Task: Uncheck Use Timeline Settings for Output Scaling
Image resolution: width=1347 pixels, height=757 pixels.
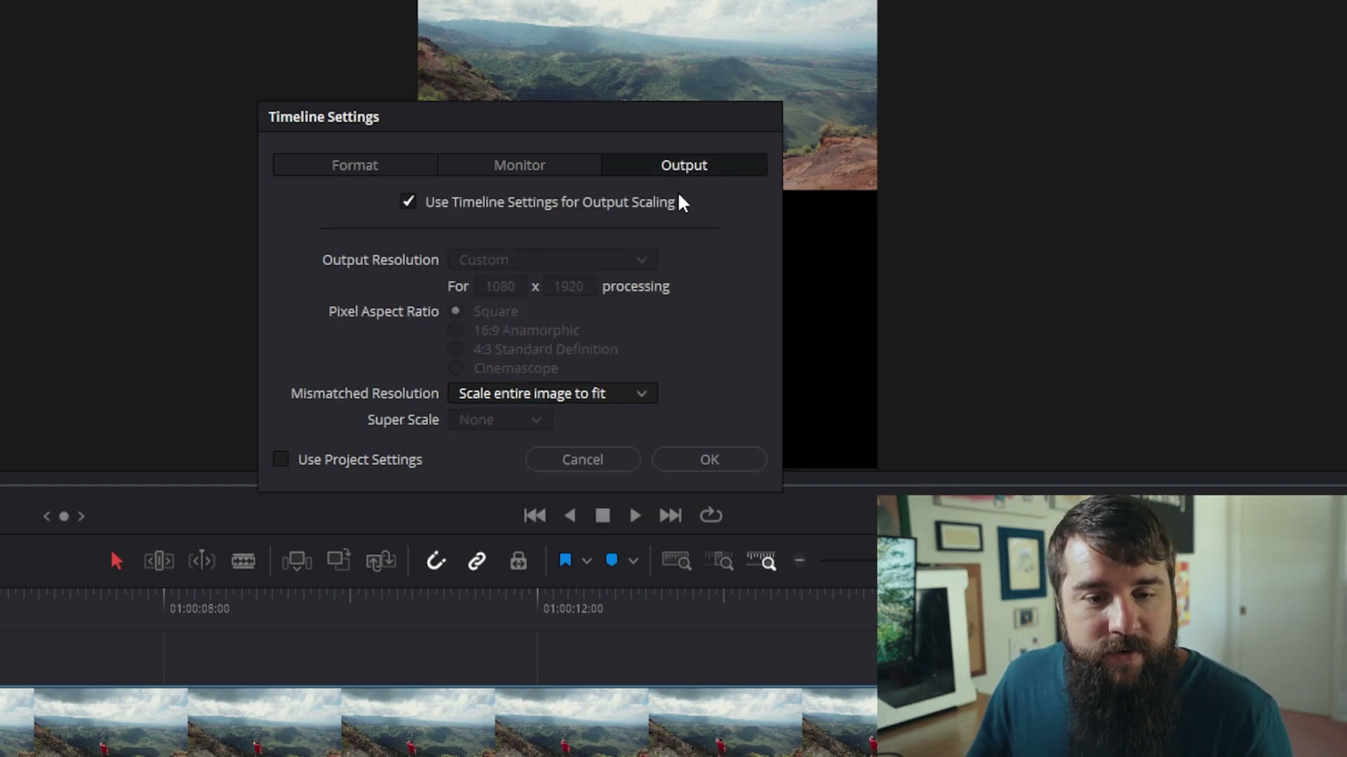Action: [x=408, y=201]
